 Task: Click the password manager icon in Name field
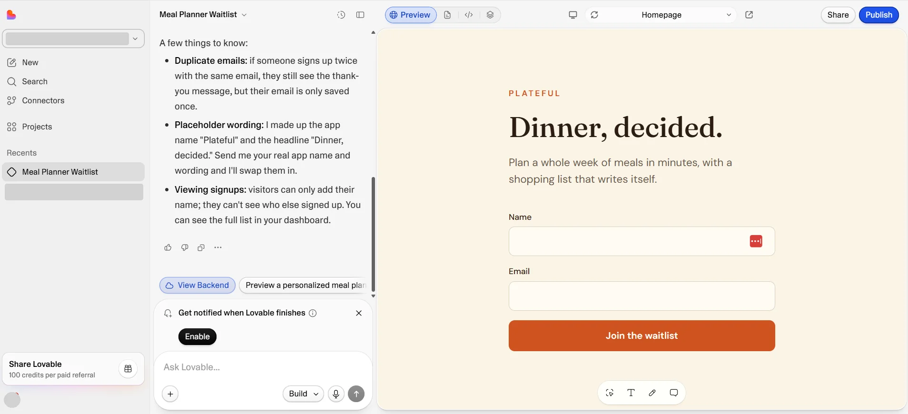point(756,241)
